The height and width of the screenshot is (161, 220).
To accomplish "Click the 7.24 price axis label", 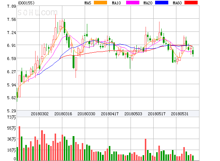I will [x=11, y=33].
